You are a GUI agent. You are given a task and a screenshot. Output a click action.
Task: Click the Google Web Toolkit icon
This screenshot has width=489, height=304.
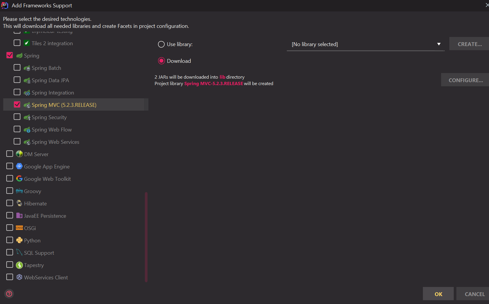pyautogui.click(x=19, y=178)
